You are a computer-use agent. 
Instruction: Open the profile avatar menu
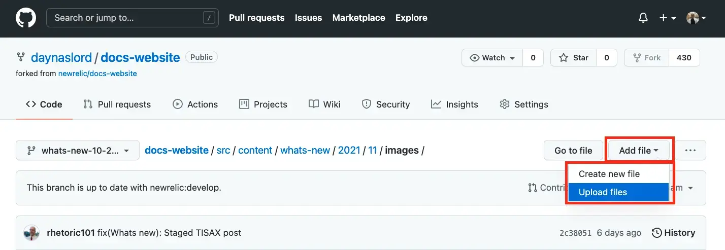(696, 18)
